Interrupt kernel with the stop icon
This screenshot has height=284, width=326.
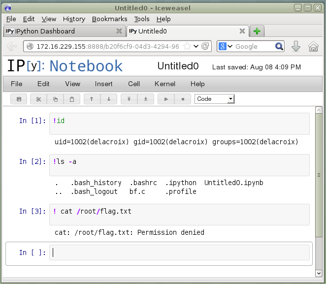183,99
